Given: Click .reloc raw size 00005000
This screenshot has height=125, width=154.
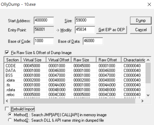Looking at the screenshot, I should pyautogui.click(x=82, y=95).
